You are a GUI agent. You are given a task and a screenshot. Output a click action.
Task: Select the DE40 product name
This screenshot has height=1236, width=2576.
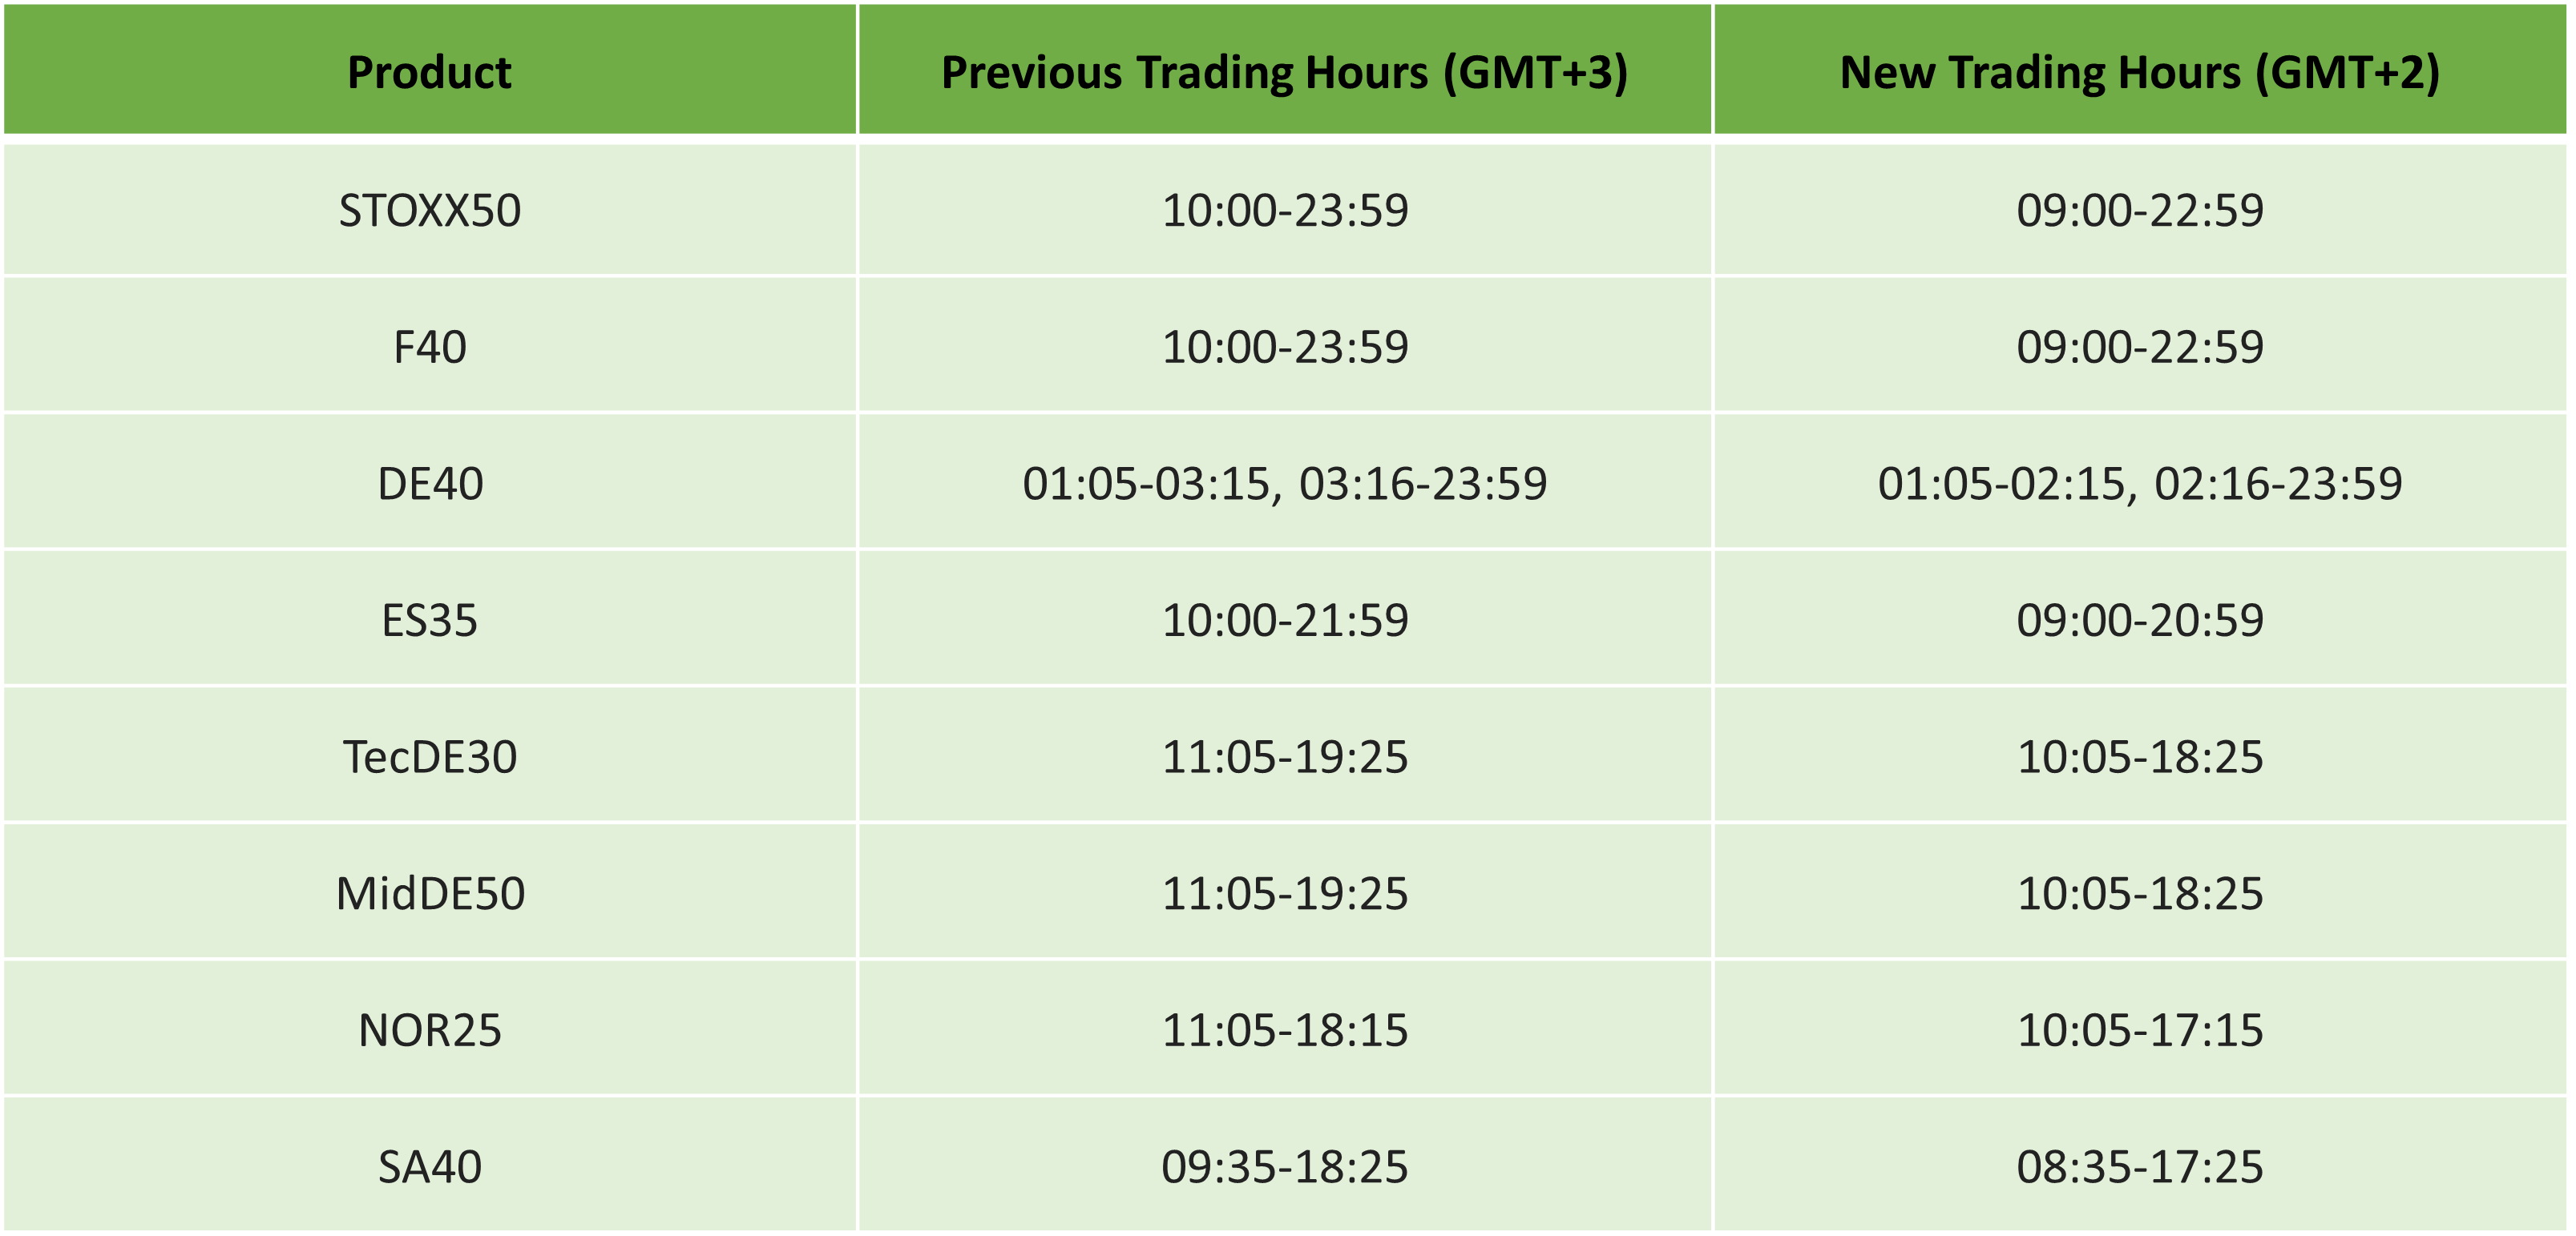coord(429,484)
